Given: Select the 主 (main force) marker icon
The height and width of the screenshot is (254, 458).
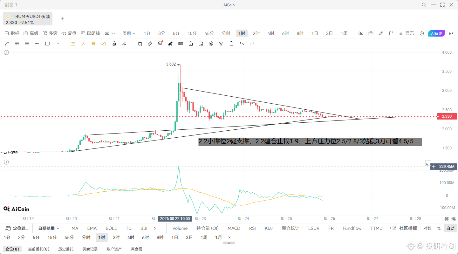Looking at the screenshot, I should tap(73, 44).
